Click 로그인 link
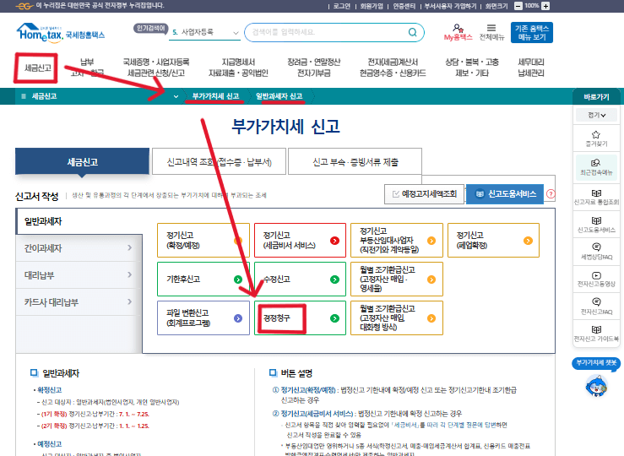 click(341, 6)
